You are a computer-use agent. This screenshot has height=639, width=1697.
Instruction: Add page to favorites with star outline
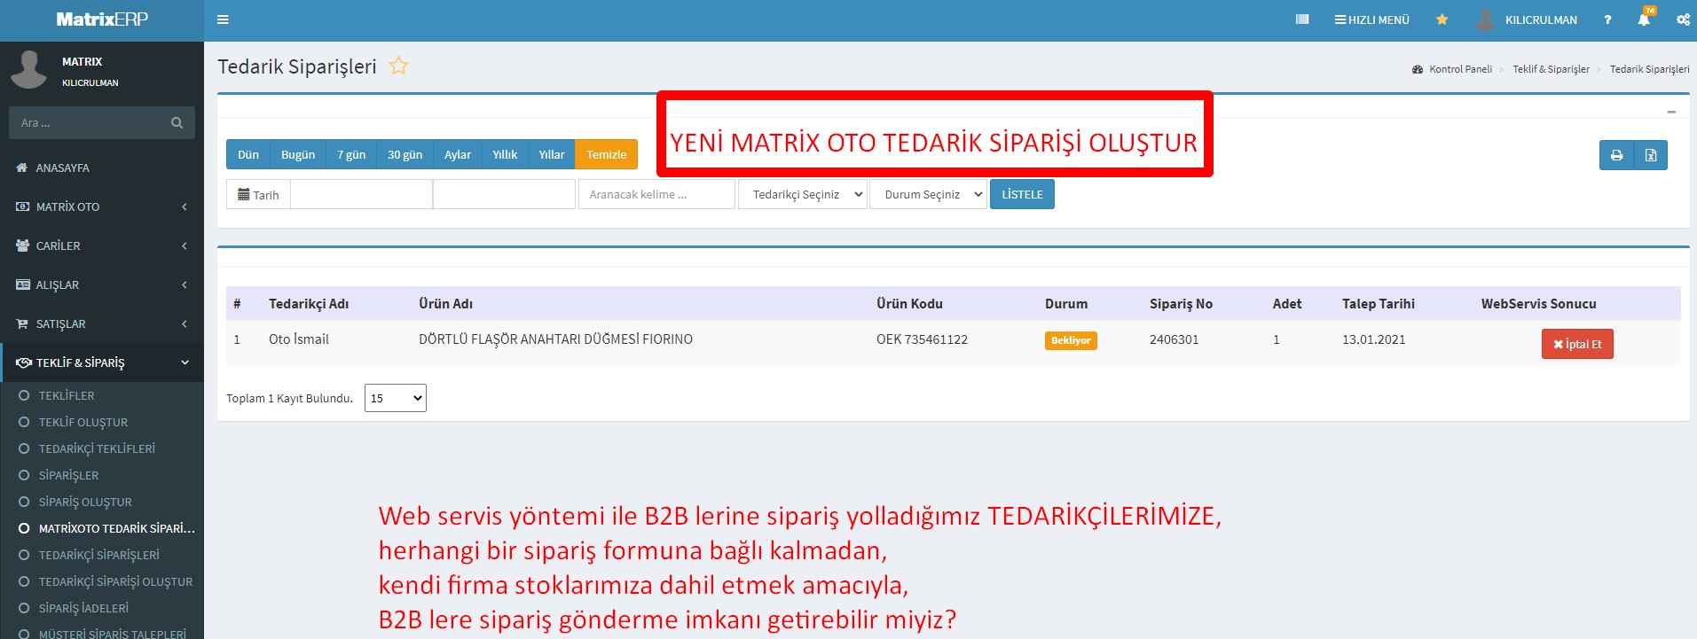398,66
